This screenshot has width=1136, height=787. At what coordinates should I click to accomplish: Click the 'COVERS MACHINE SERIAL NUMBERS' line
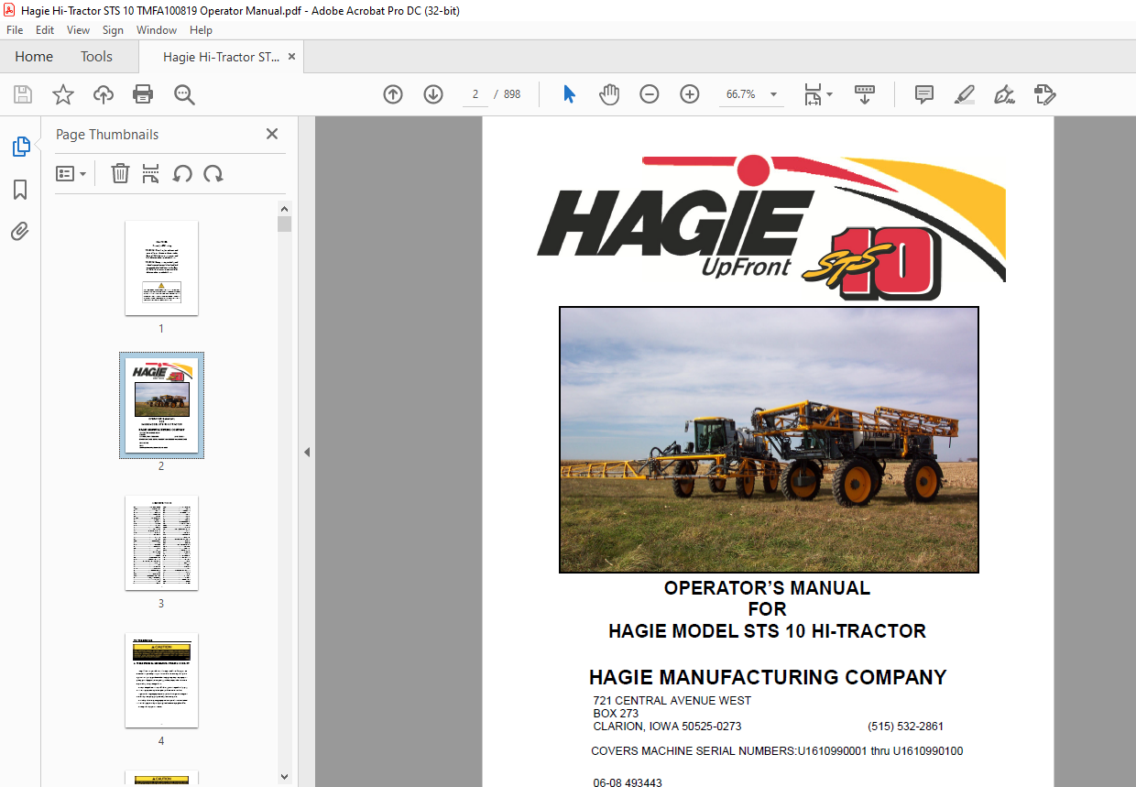[x=777, y=751]
